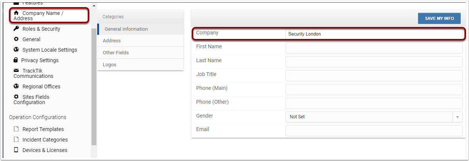The image size is (469, 161).
Task: Switch to the Other Fields category
Action: point(140,52)
